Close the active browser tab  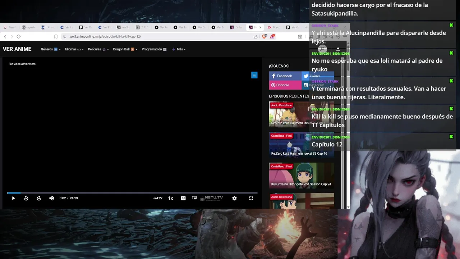tap(260, 27)
